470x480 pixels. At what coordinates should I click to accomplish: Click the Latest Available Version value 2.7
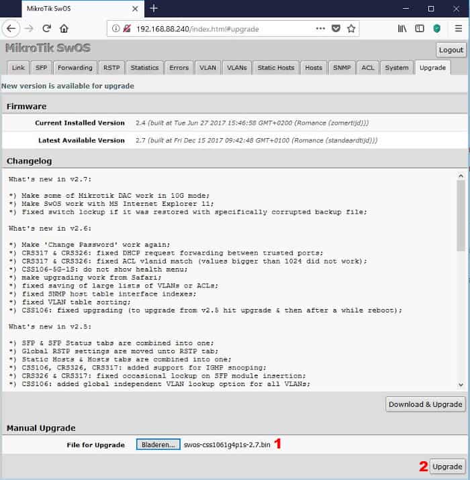pyautogui.click(x=256, y=140)
